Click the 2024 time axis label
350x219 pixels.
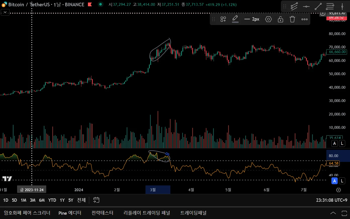[79, 190]
